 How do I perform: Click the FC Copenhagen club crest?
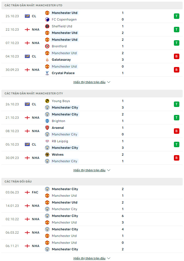[47, 19]
